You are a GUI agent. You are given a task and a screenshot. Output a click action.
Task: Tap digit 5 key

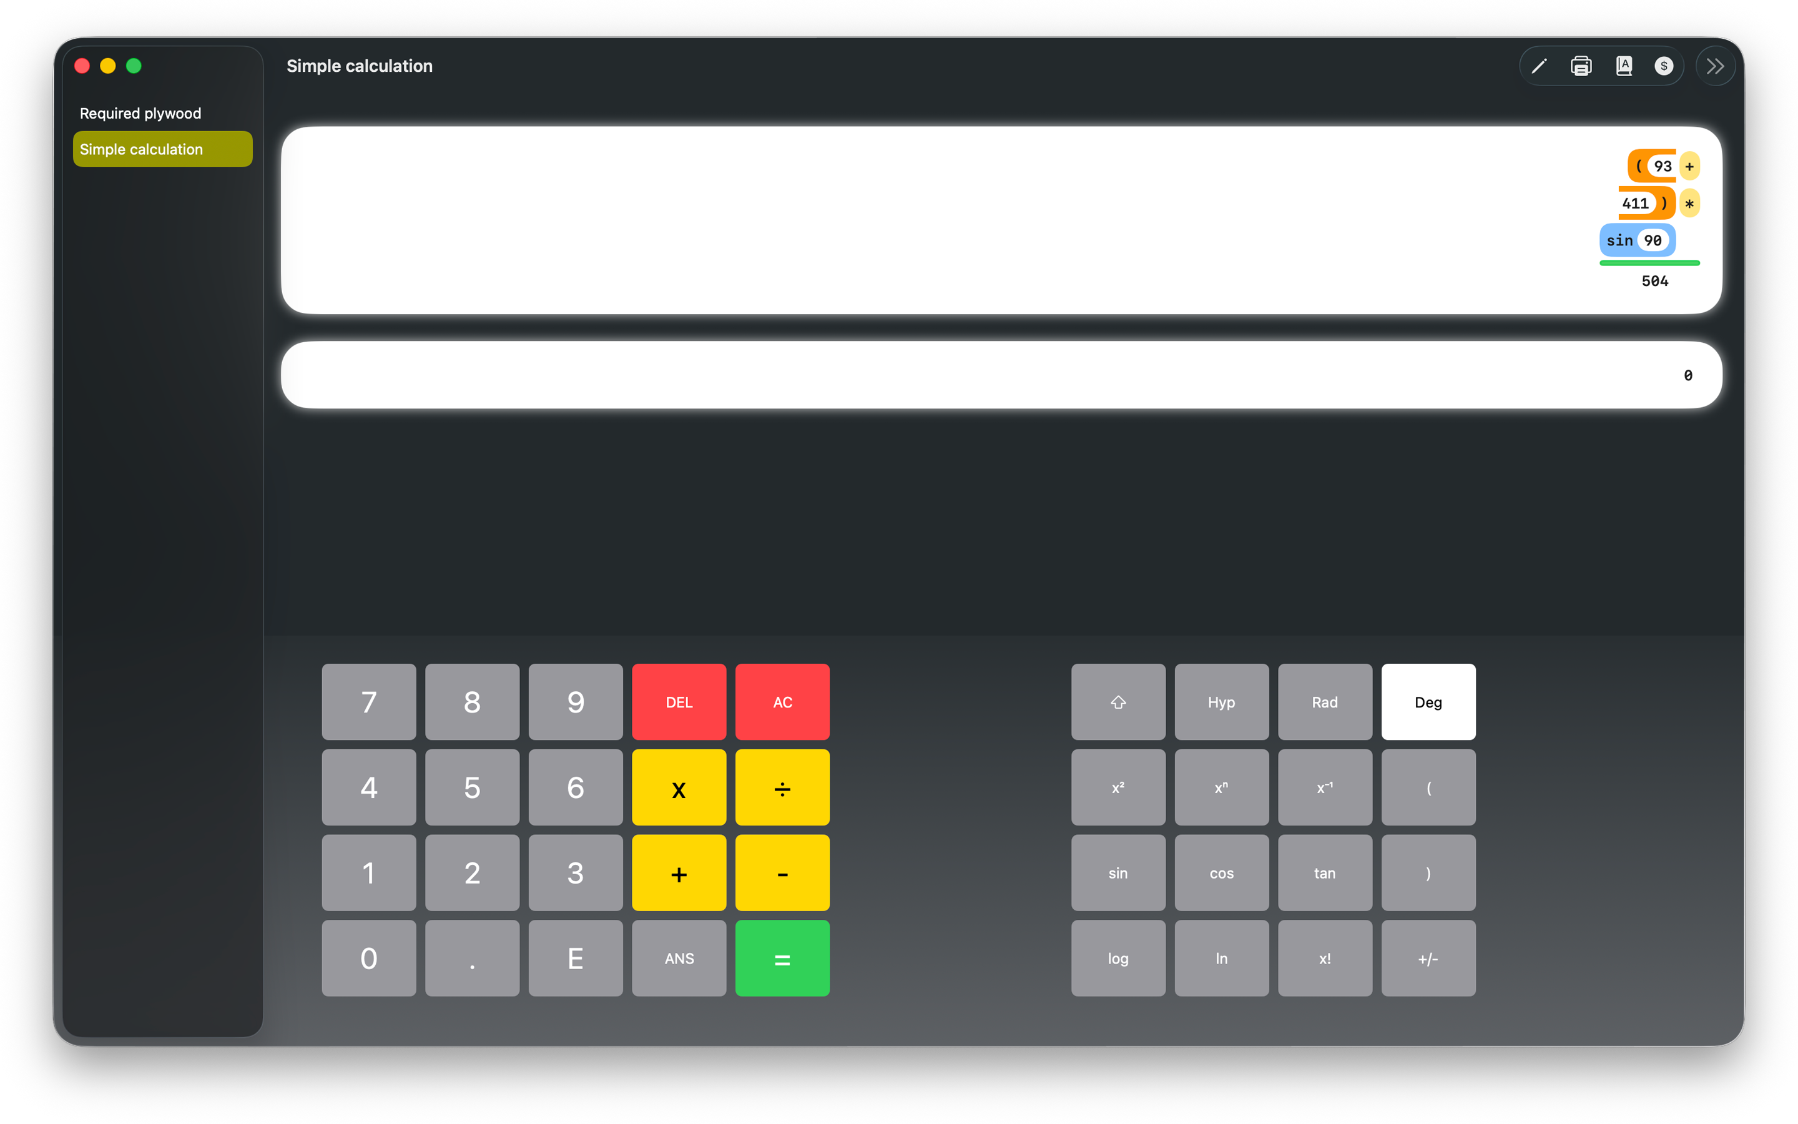click(472, 787)
